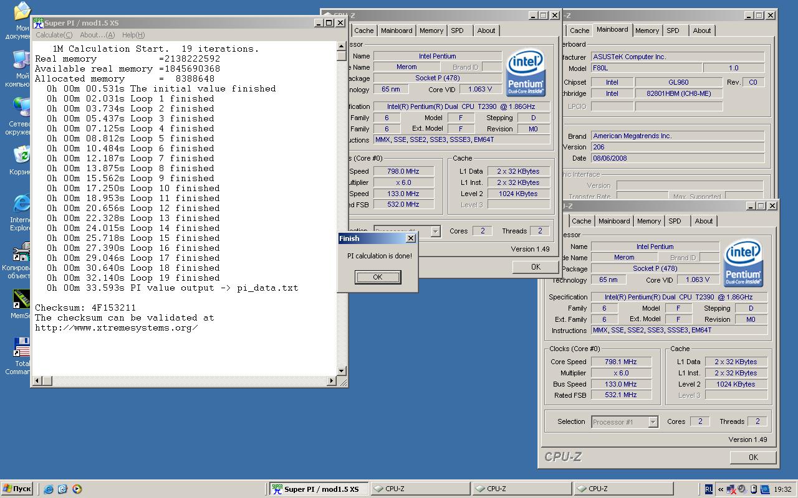The width and height of the screenshot is (798, 498).
Task: Click the Super PI horizontal scroll right arrow
Action: (x=332, y=380)
